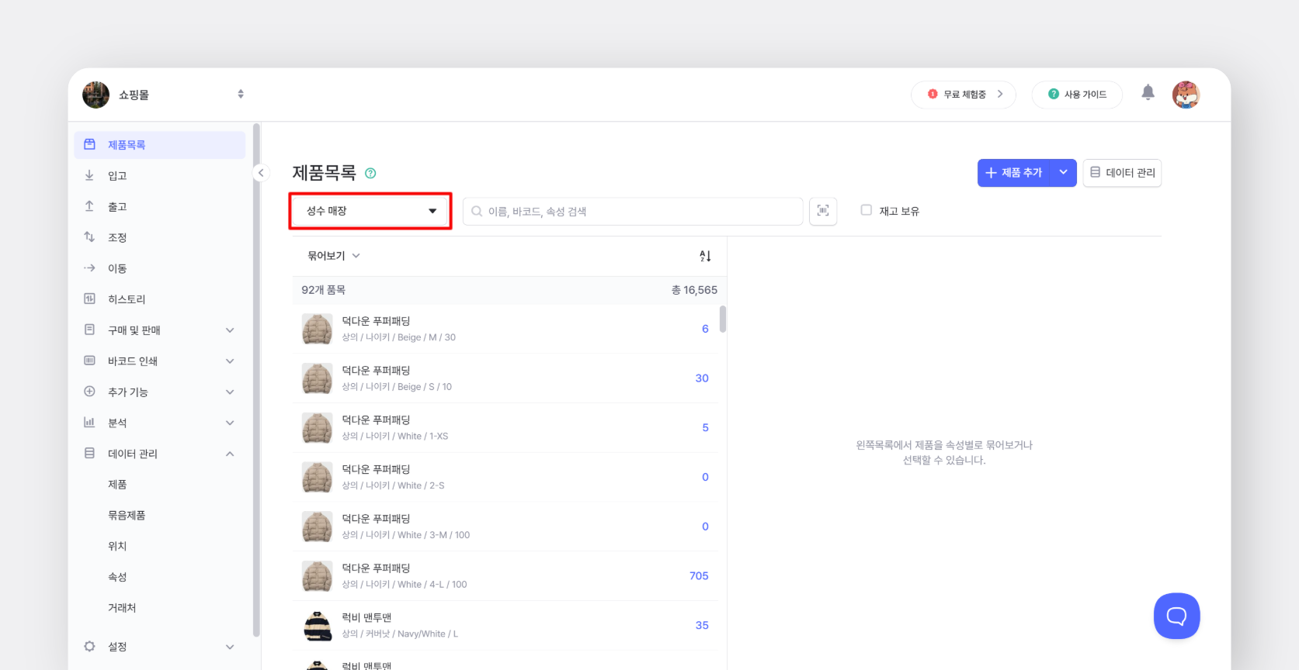Click the 입고 down-arrow icon
Viewport: 1299px width, 670px height.
click(89, 175)
